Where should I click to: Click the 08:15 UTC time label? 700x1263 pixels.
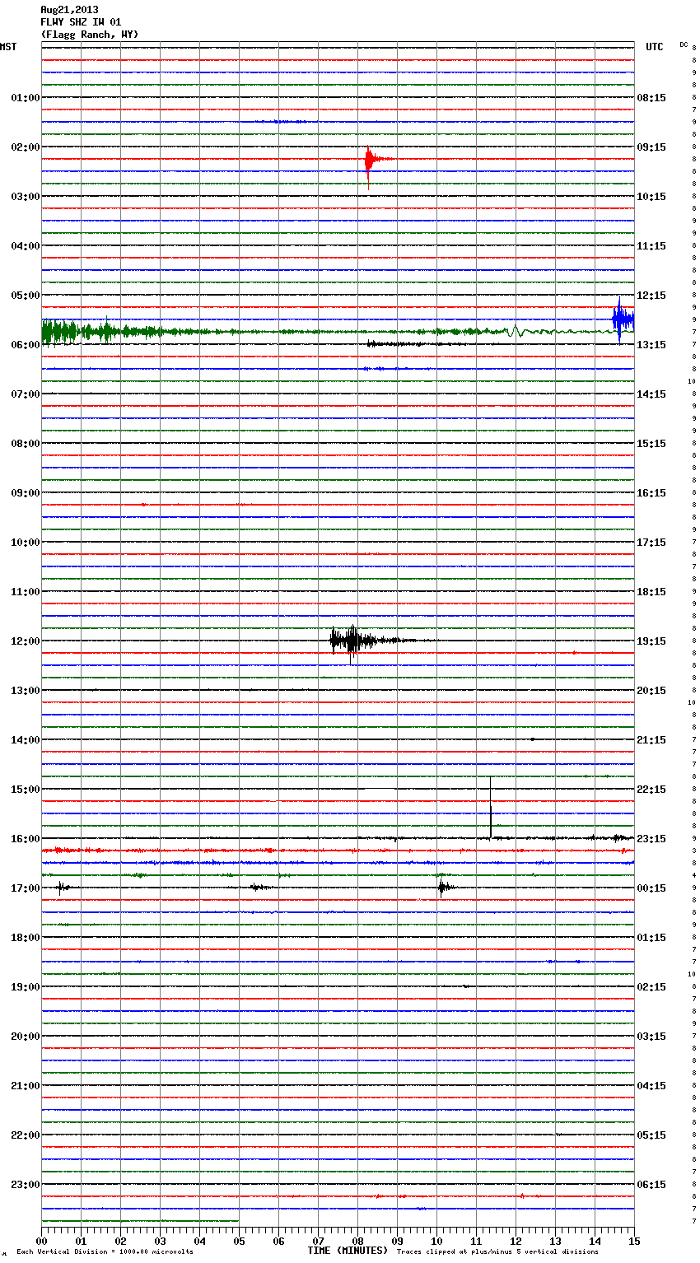[651, 98]
